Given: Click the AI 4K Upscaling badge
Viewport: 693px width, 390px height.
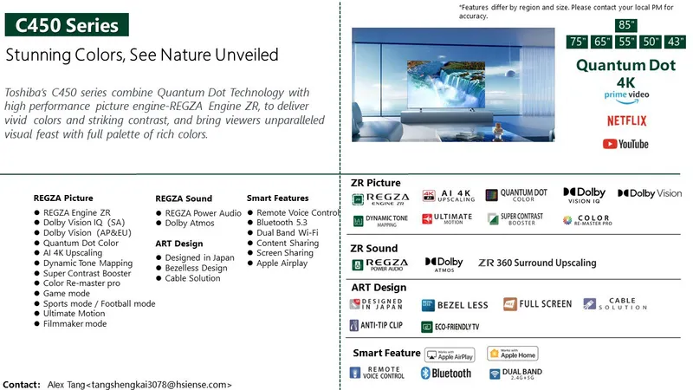Looking at the screenshot, I should 449,196.
